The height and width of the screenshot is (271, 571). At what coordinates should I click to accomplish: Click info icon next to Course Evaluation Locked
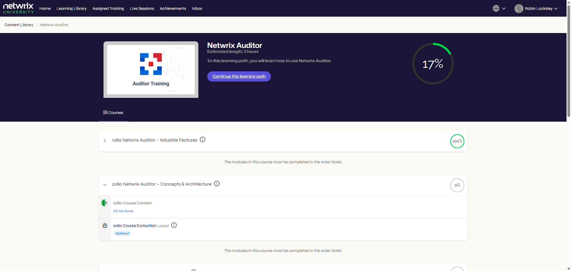coord(174,225)
